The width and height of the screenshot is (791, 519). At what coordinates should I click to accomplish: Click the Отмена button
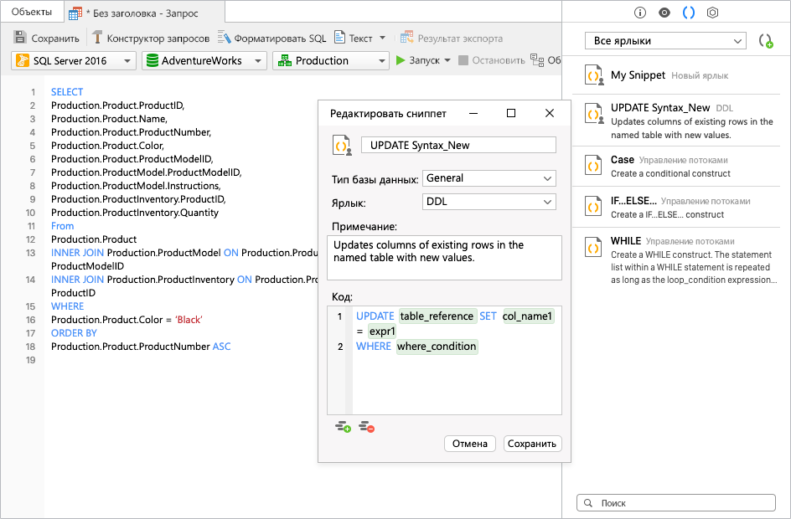(x=469, y=444)
